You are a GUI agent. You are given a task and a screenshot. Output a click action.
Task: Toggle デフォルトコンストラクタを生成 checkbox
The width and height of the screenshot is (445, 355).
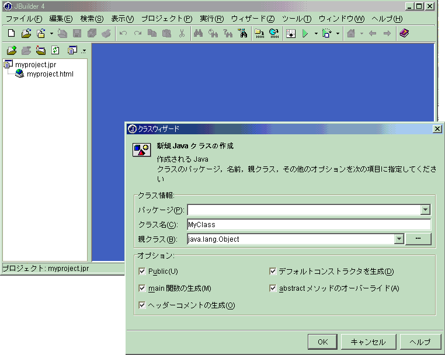tap(273, 272)
